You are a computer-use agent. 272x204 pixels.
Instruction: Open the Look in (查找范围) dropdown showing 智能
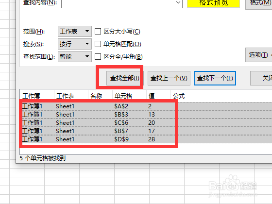[x=75, y=56]
